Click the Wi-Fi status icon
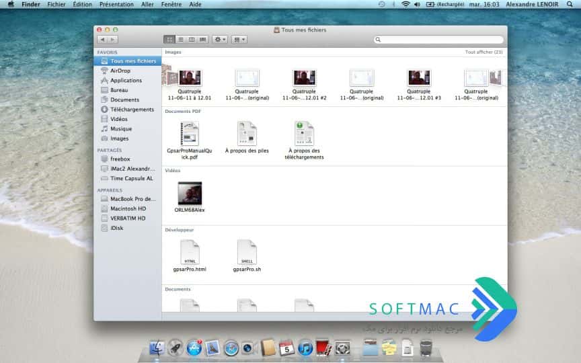This screenshot has height=363, width=581. 405,5
